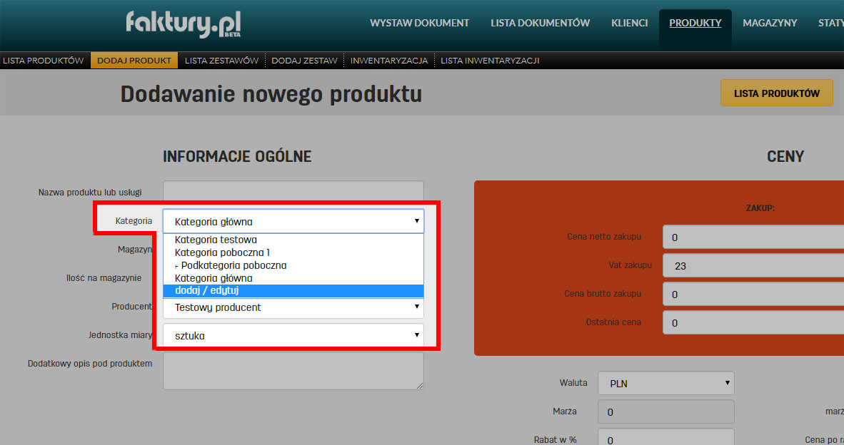Select the DODAJ ZESTAW tab
The height and width of the screenshot is (445, 844).
[304, 60]
